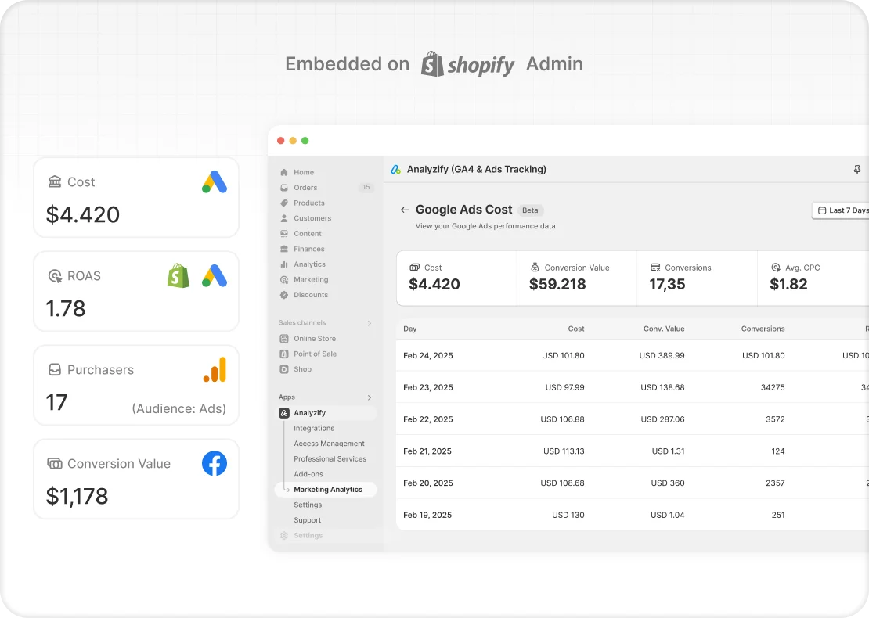Click the Google Ads logo on Cost card

click(x=215, y=182)
